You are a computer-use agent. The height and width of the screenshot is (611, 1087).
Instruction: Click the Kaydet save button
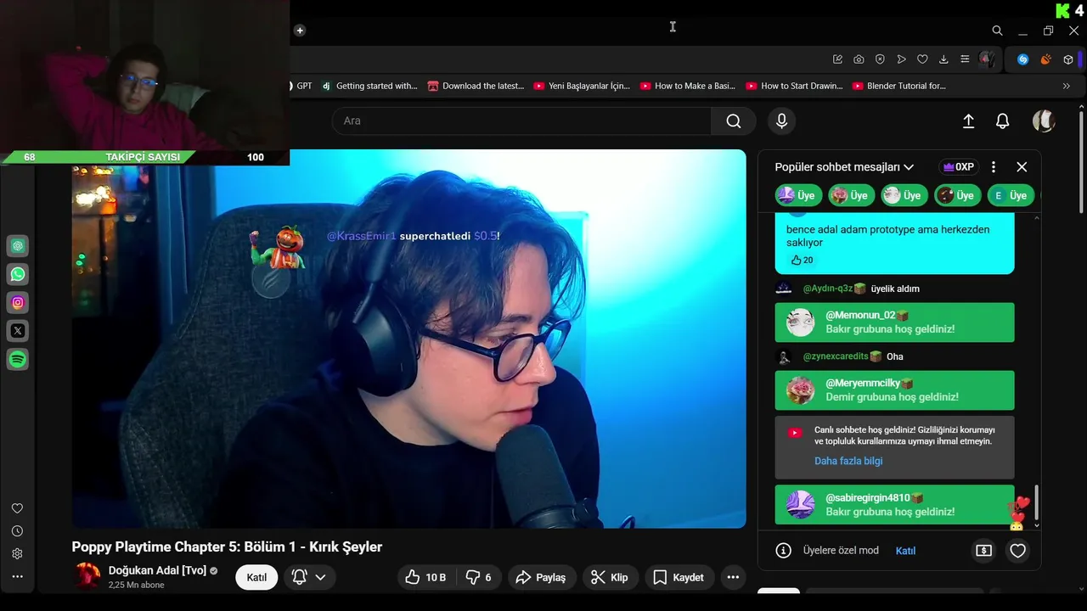tap(679, 577)
